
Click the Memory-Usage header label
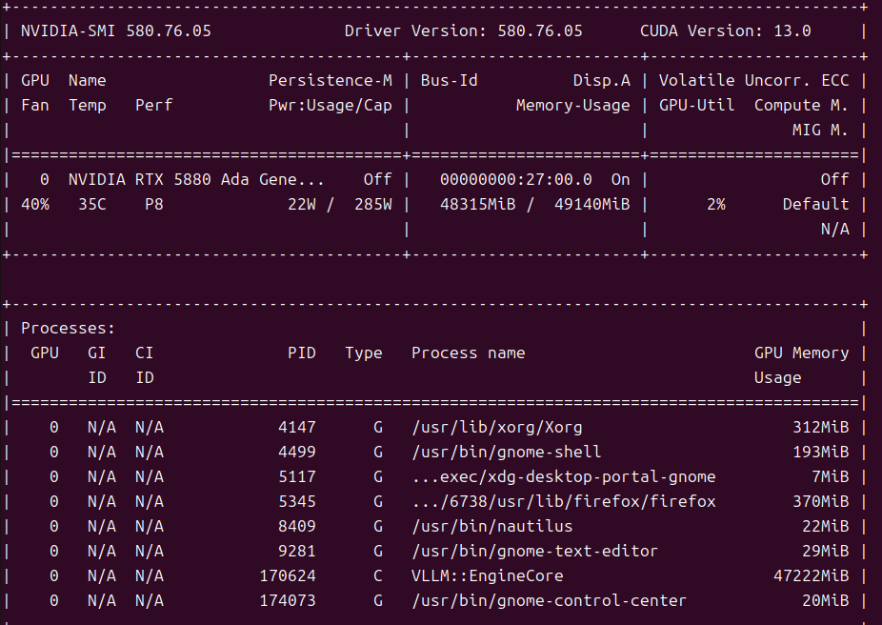(x=572, y=105)
